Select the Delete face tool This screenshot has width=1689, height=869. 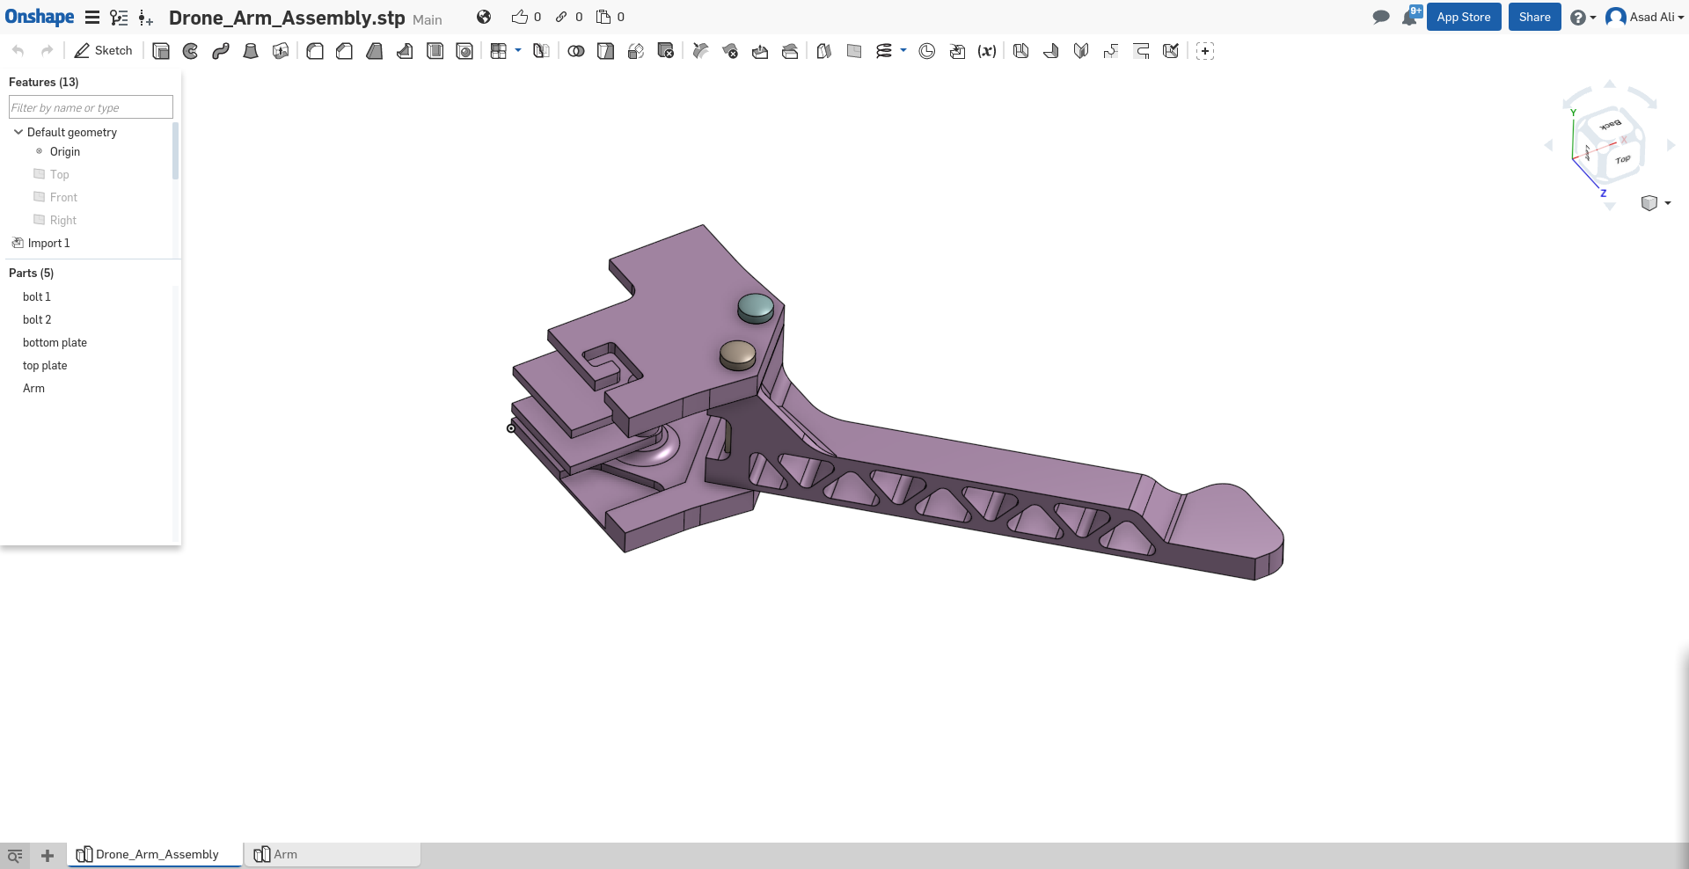(730, 51)
